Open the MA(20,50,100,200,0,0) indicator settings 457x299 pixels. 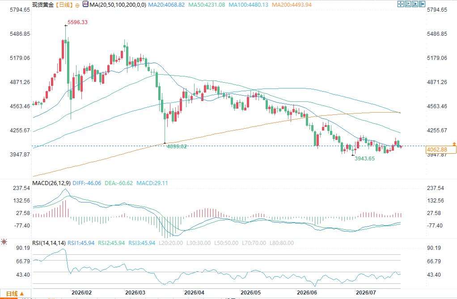[x=118, y=4]
